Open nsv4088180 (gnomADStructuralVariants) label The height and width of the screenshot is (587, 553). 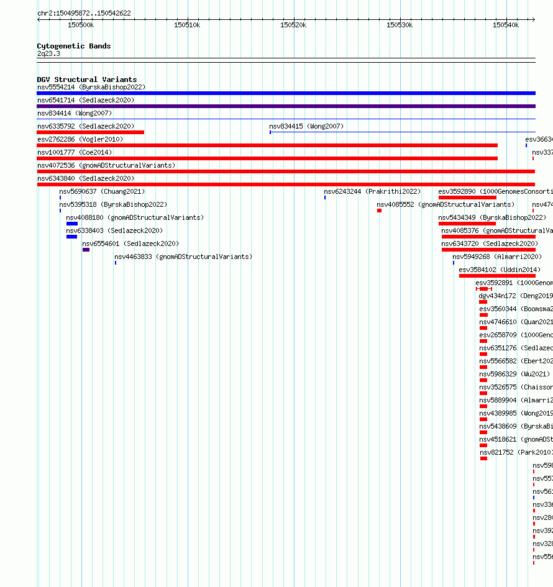click(135, 217)
